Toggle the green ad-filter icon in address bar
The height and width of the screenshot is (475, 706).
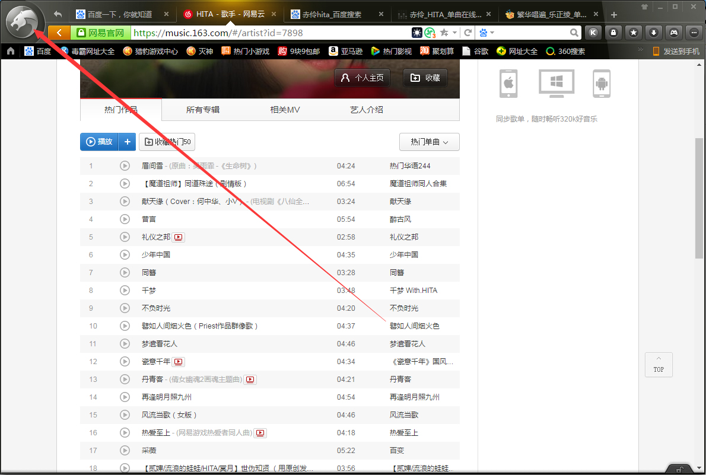pyautogui.click(x=429, y=33)
